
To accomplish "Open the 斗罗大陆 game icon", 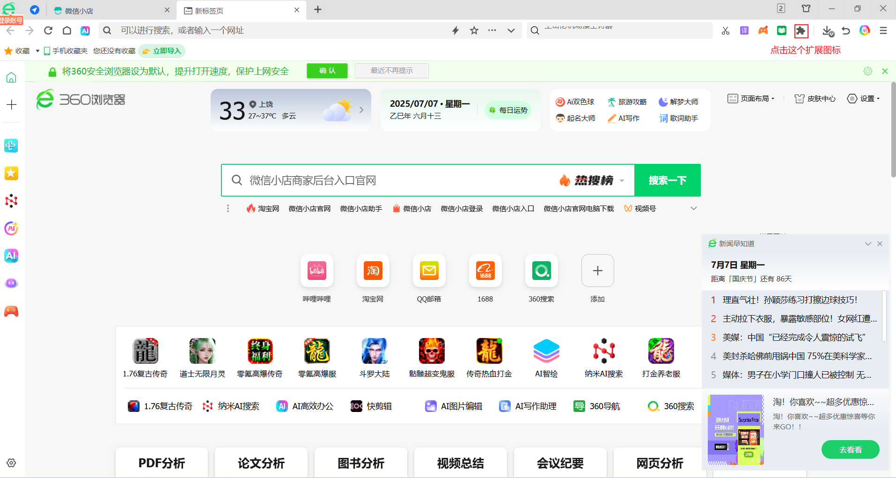I will (x=375, y=351).
